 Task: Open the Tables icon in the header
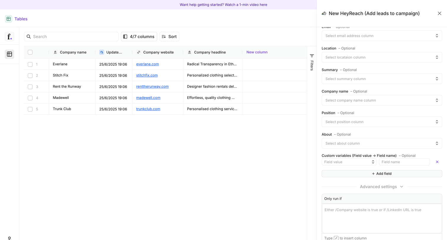coord(9,19)
